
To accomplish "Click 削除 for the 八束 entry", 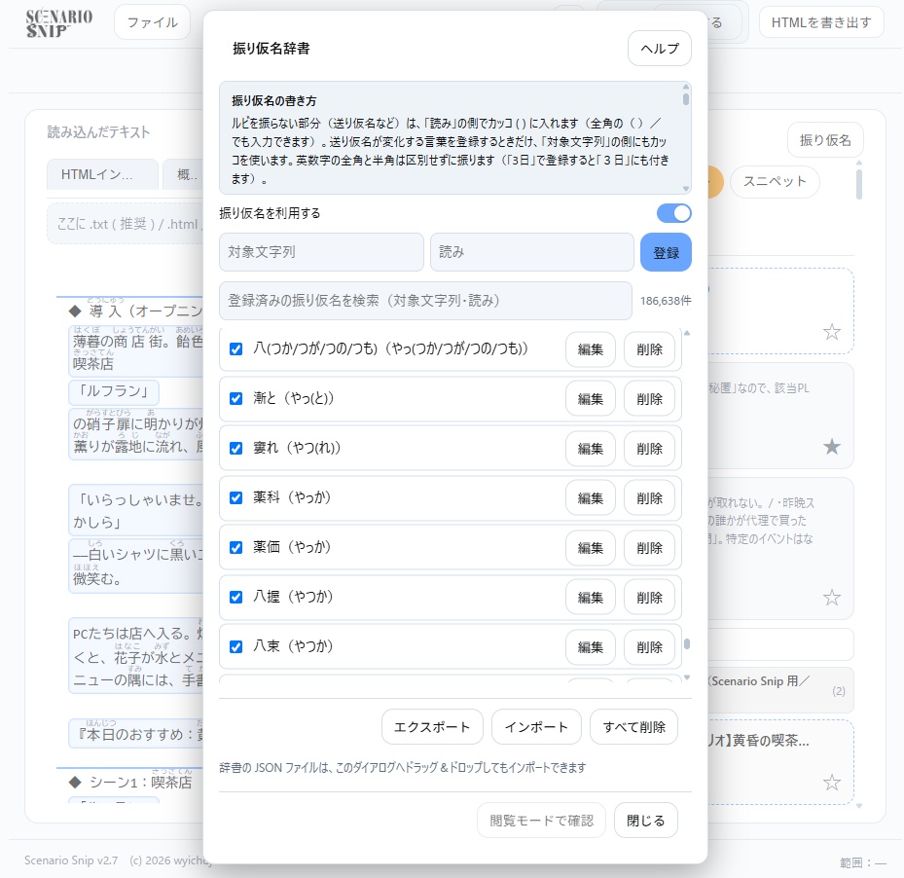I will click(x=649, y=647).
